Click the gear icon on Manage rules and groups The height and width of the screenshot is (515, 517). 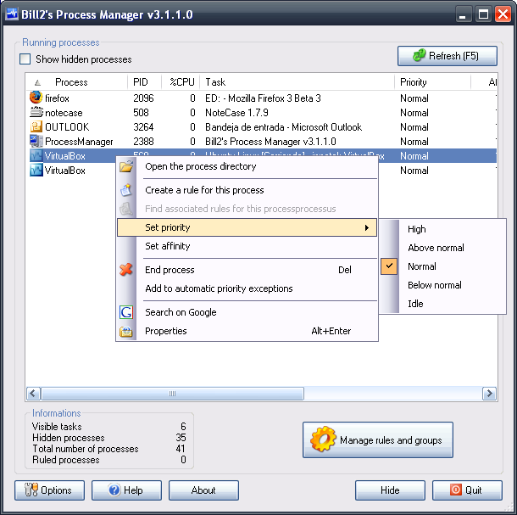(323, 439)
